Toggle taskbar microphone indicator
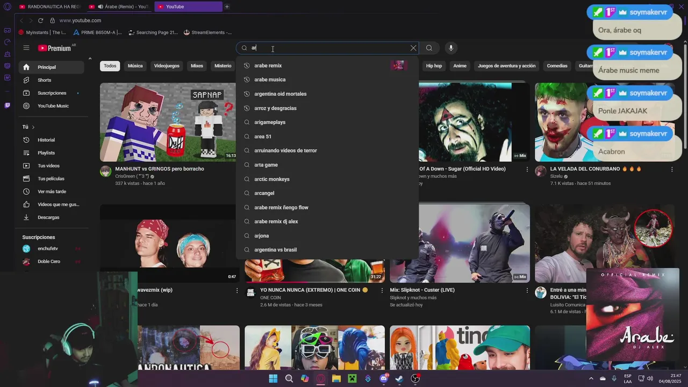The height and width of the screenshot is (387, 688). coord(614,378)
